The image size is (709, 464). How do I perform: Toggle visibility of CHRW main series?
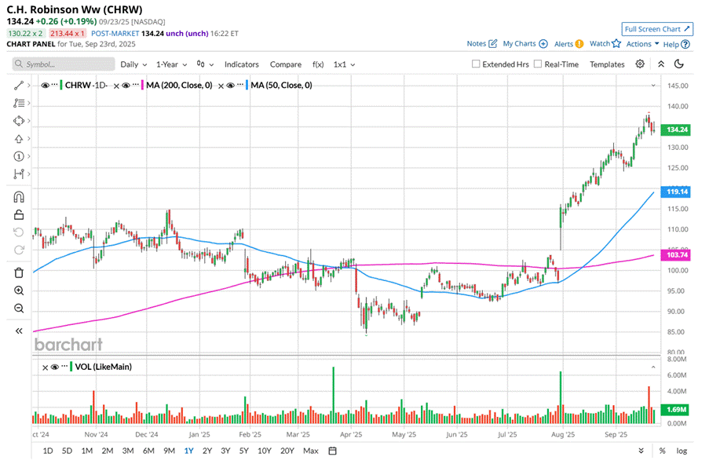[45, 85]
